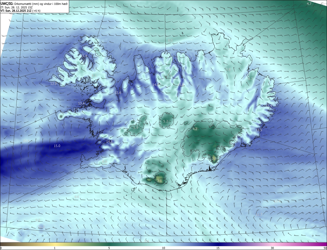Click the 5.9 value label
The height and width of the screenshot is (250, 327).
pos(136,128)
